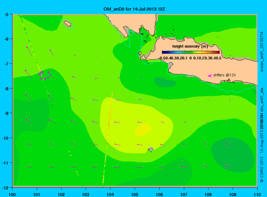
Task: Click the magenta drifters arrow legend symbol
Action: pyautogui.click(x=210, y=76)
